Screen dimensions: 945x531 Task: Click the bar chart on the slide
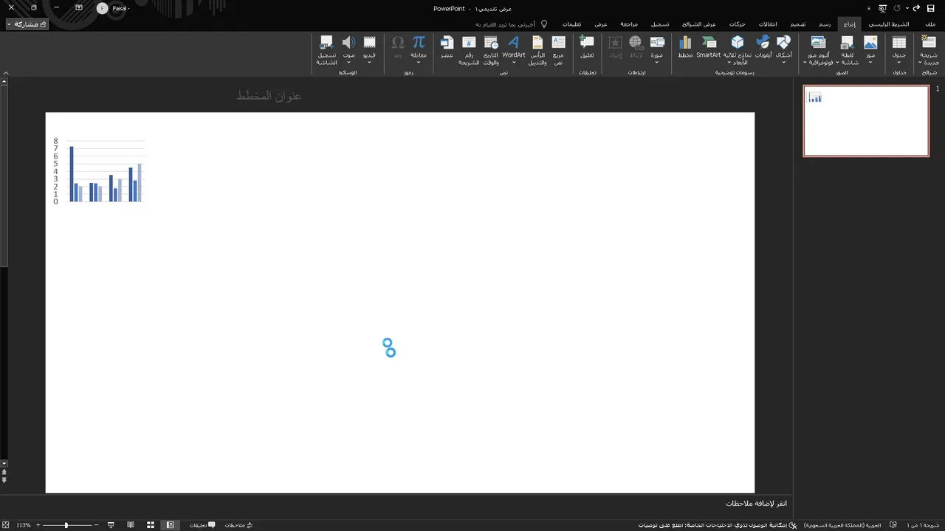coord(99,171)
